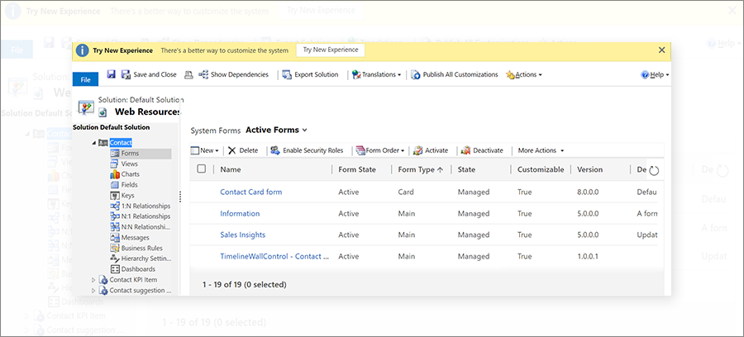Image resolution: width=744 pixels, height=337 pixels.
Task: Open the More Actions menu
Action: [x=541, y=150]
